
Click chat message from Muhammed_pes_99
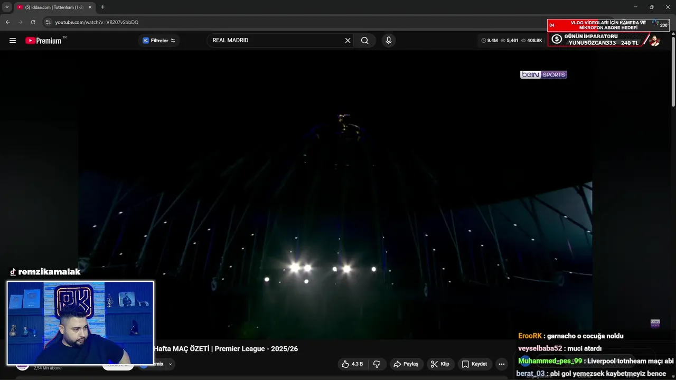(x=596, y=361)
